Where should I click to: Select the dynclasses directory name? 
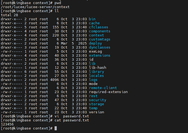pos(99,47)
